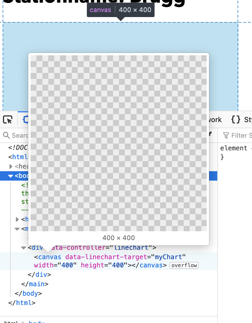
Task: Expand the collapsed header node under body
Action: pos(18,219)
